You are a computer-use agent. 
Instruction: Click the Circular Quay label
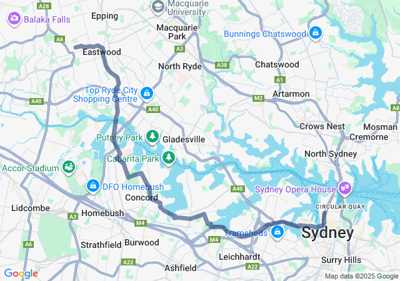click(x=340, y=207)
